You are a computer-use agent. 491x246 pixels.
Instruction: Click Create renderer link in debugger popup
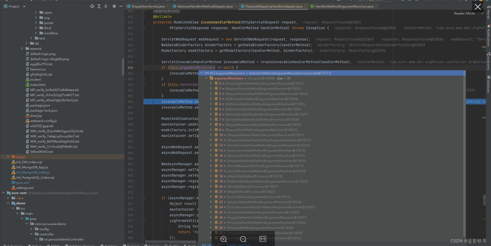click(238, 244)
